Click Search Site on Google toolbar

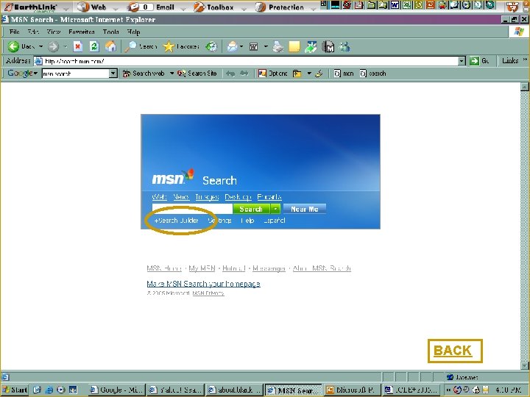point(197,74)
